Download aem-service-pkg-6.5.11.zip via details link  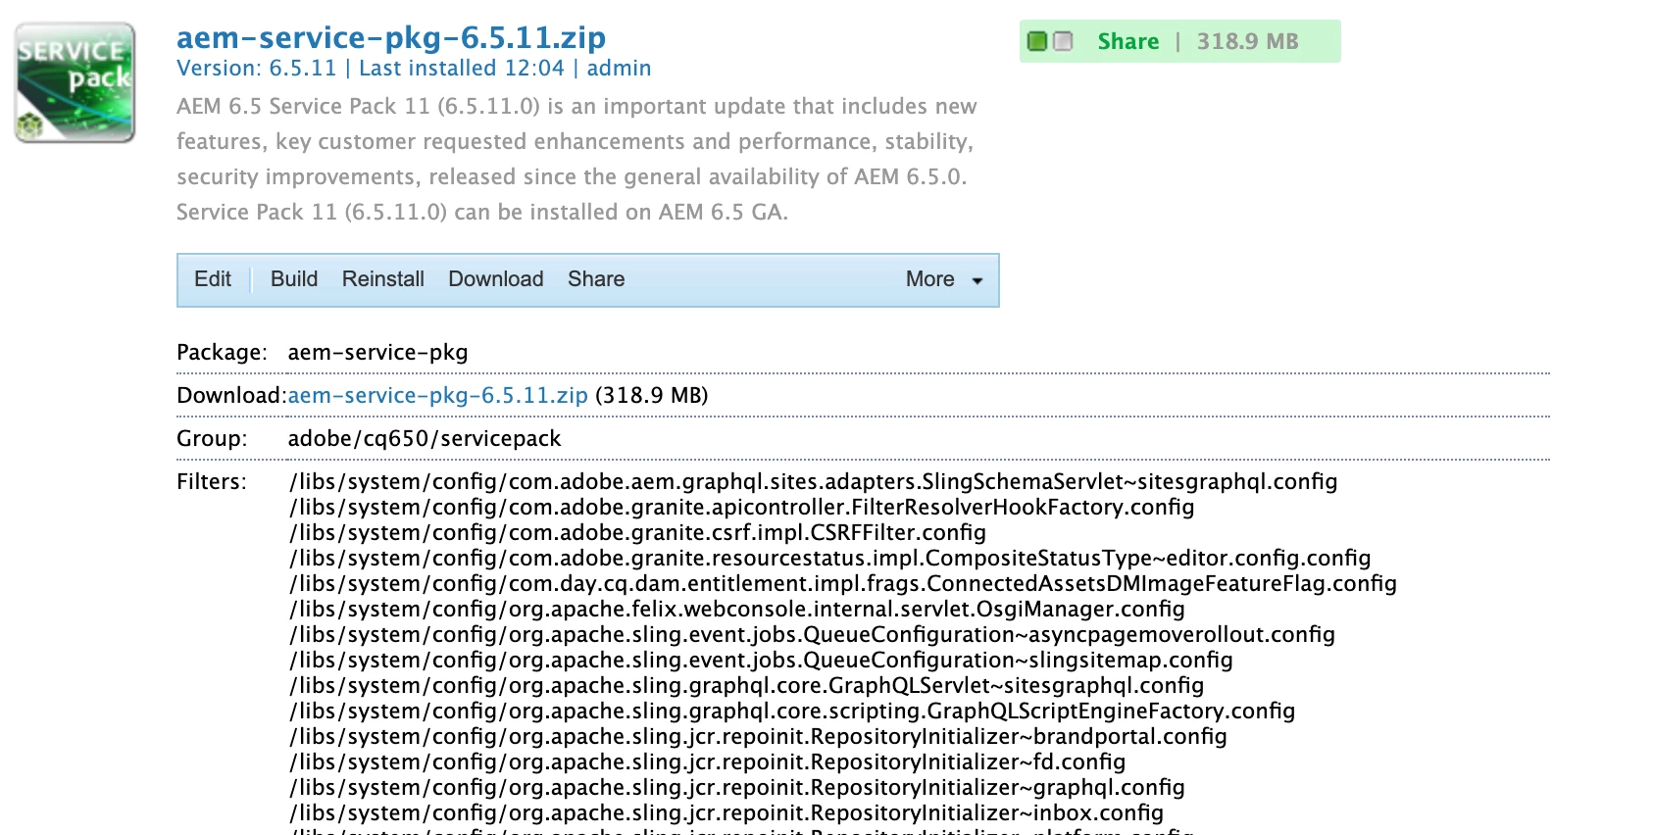coord(438,395)
